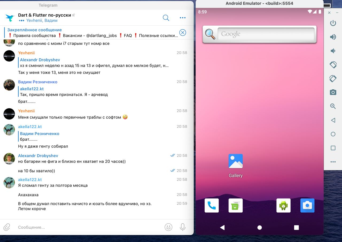Image resolution: width=342 pixels, height=242 pixels.
Task: Open the quoted akella122.kt reply preview
Action: pos(64,92)
